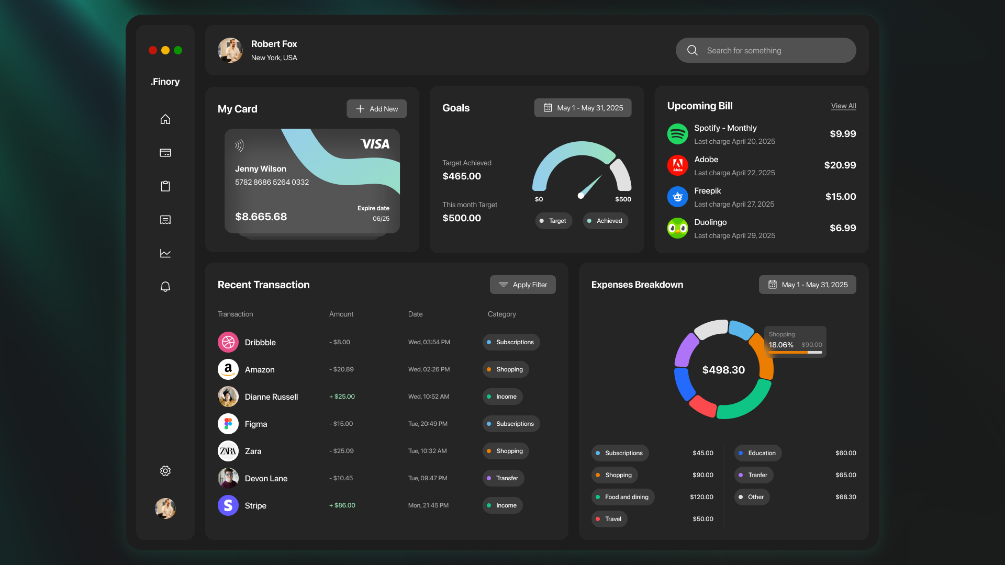1005x565 pixels.
Task: Open the settings gear icon
Action: tap(165, 471)
